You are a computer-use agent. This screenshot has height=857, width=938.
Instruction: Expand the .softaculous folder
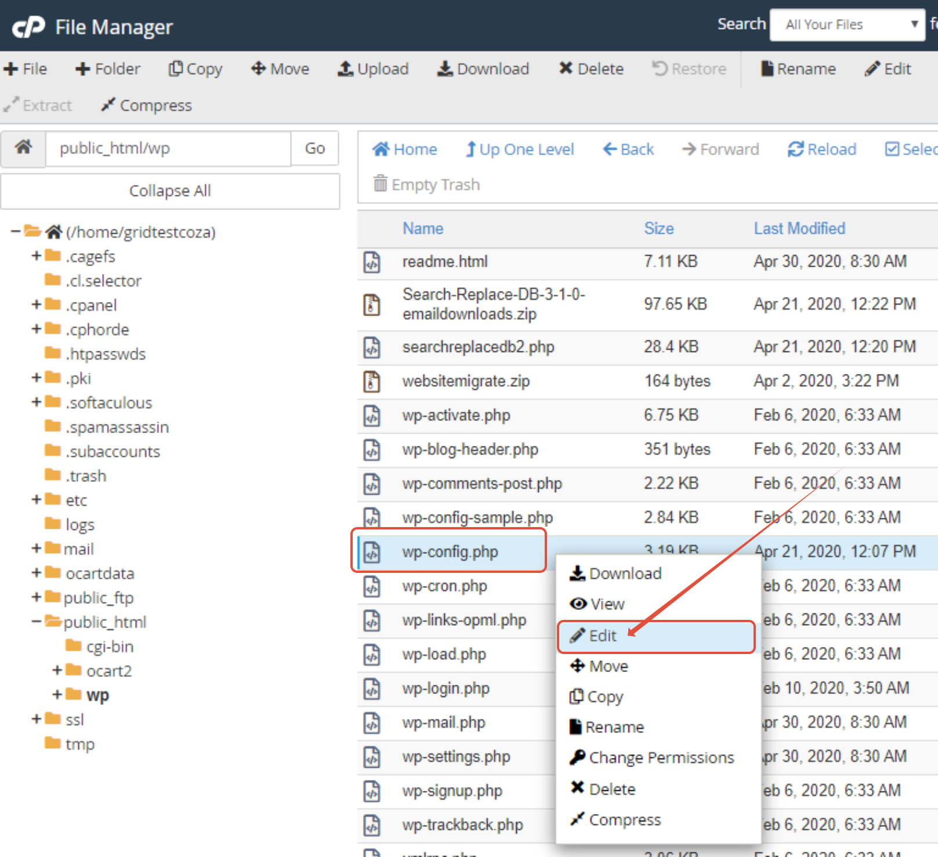click(x=37, y=402)
